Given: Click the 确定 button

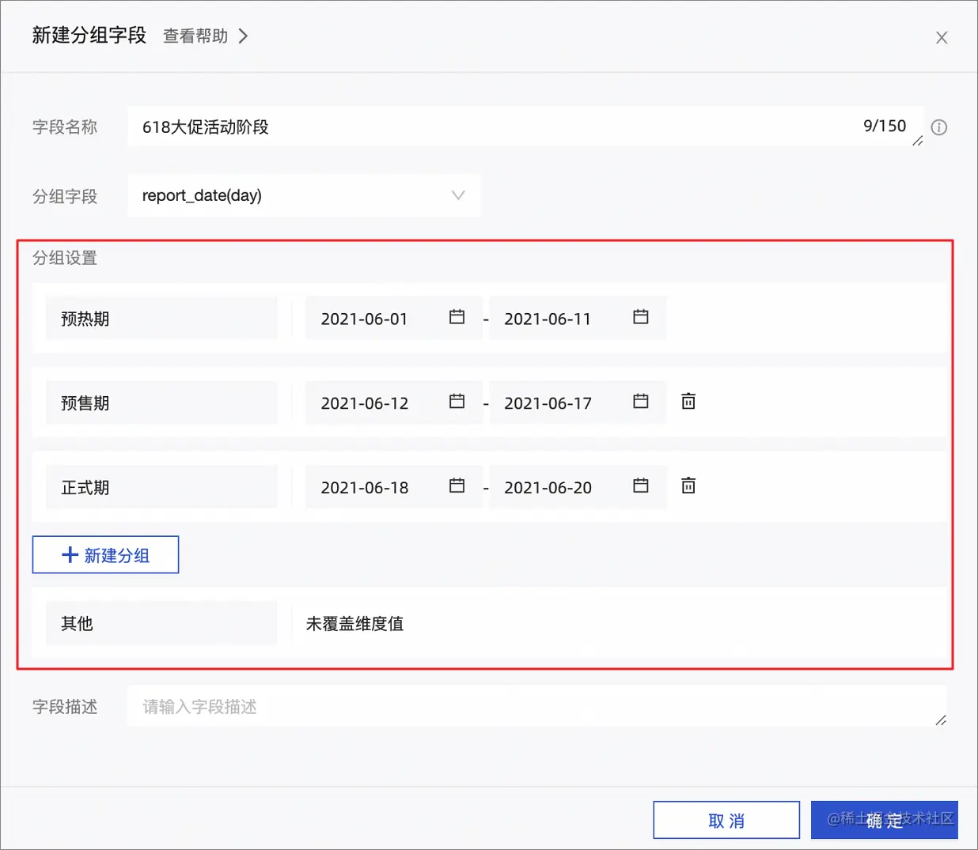Looking at the screenshot, I should 885,821.
